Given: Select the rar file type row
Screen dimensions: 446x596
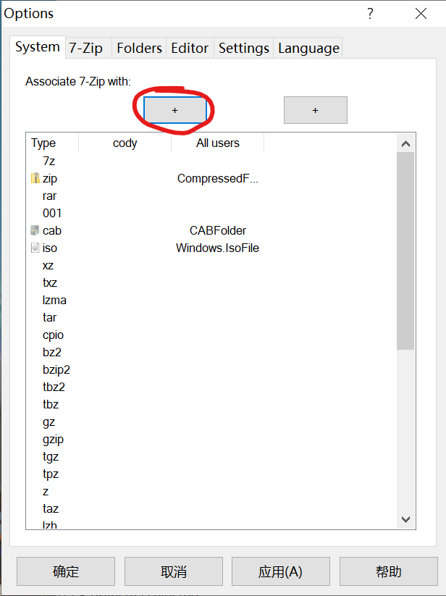Looking at the screenshot, I should pyautogui.click(x=49, y=196).
